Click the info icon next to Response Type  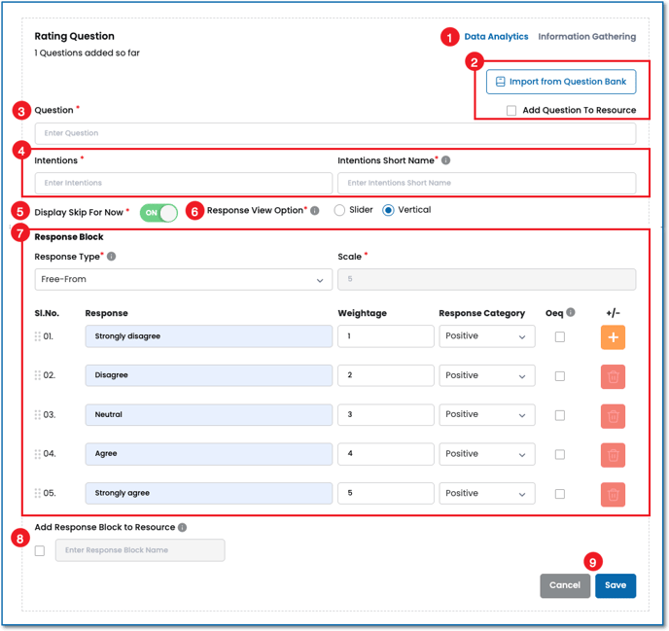pos(112,257)
